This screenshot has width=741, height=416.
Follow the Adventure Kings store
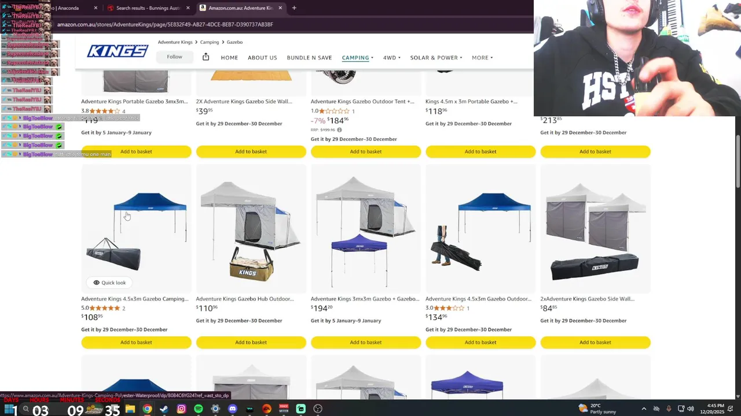(x=174, y=57)
